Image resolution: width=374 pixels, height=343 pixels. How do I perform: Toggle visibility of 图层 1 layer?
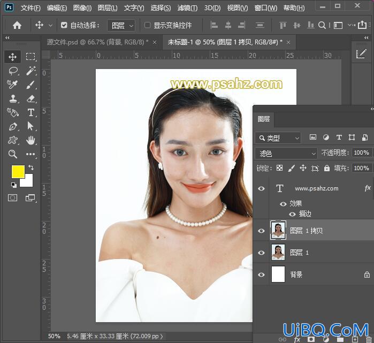click(262, 253)
